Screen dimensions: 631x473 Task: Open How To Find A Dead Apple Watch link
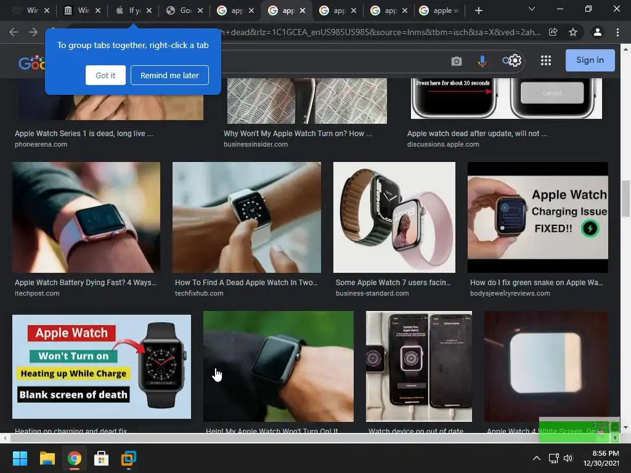tap(246, 283)
